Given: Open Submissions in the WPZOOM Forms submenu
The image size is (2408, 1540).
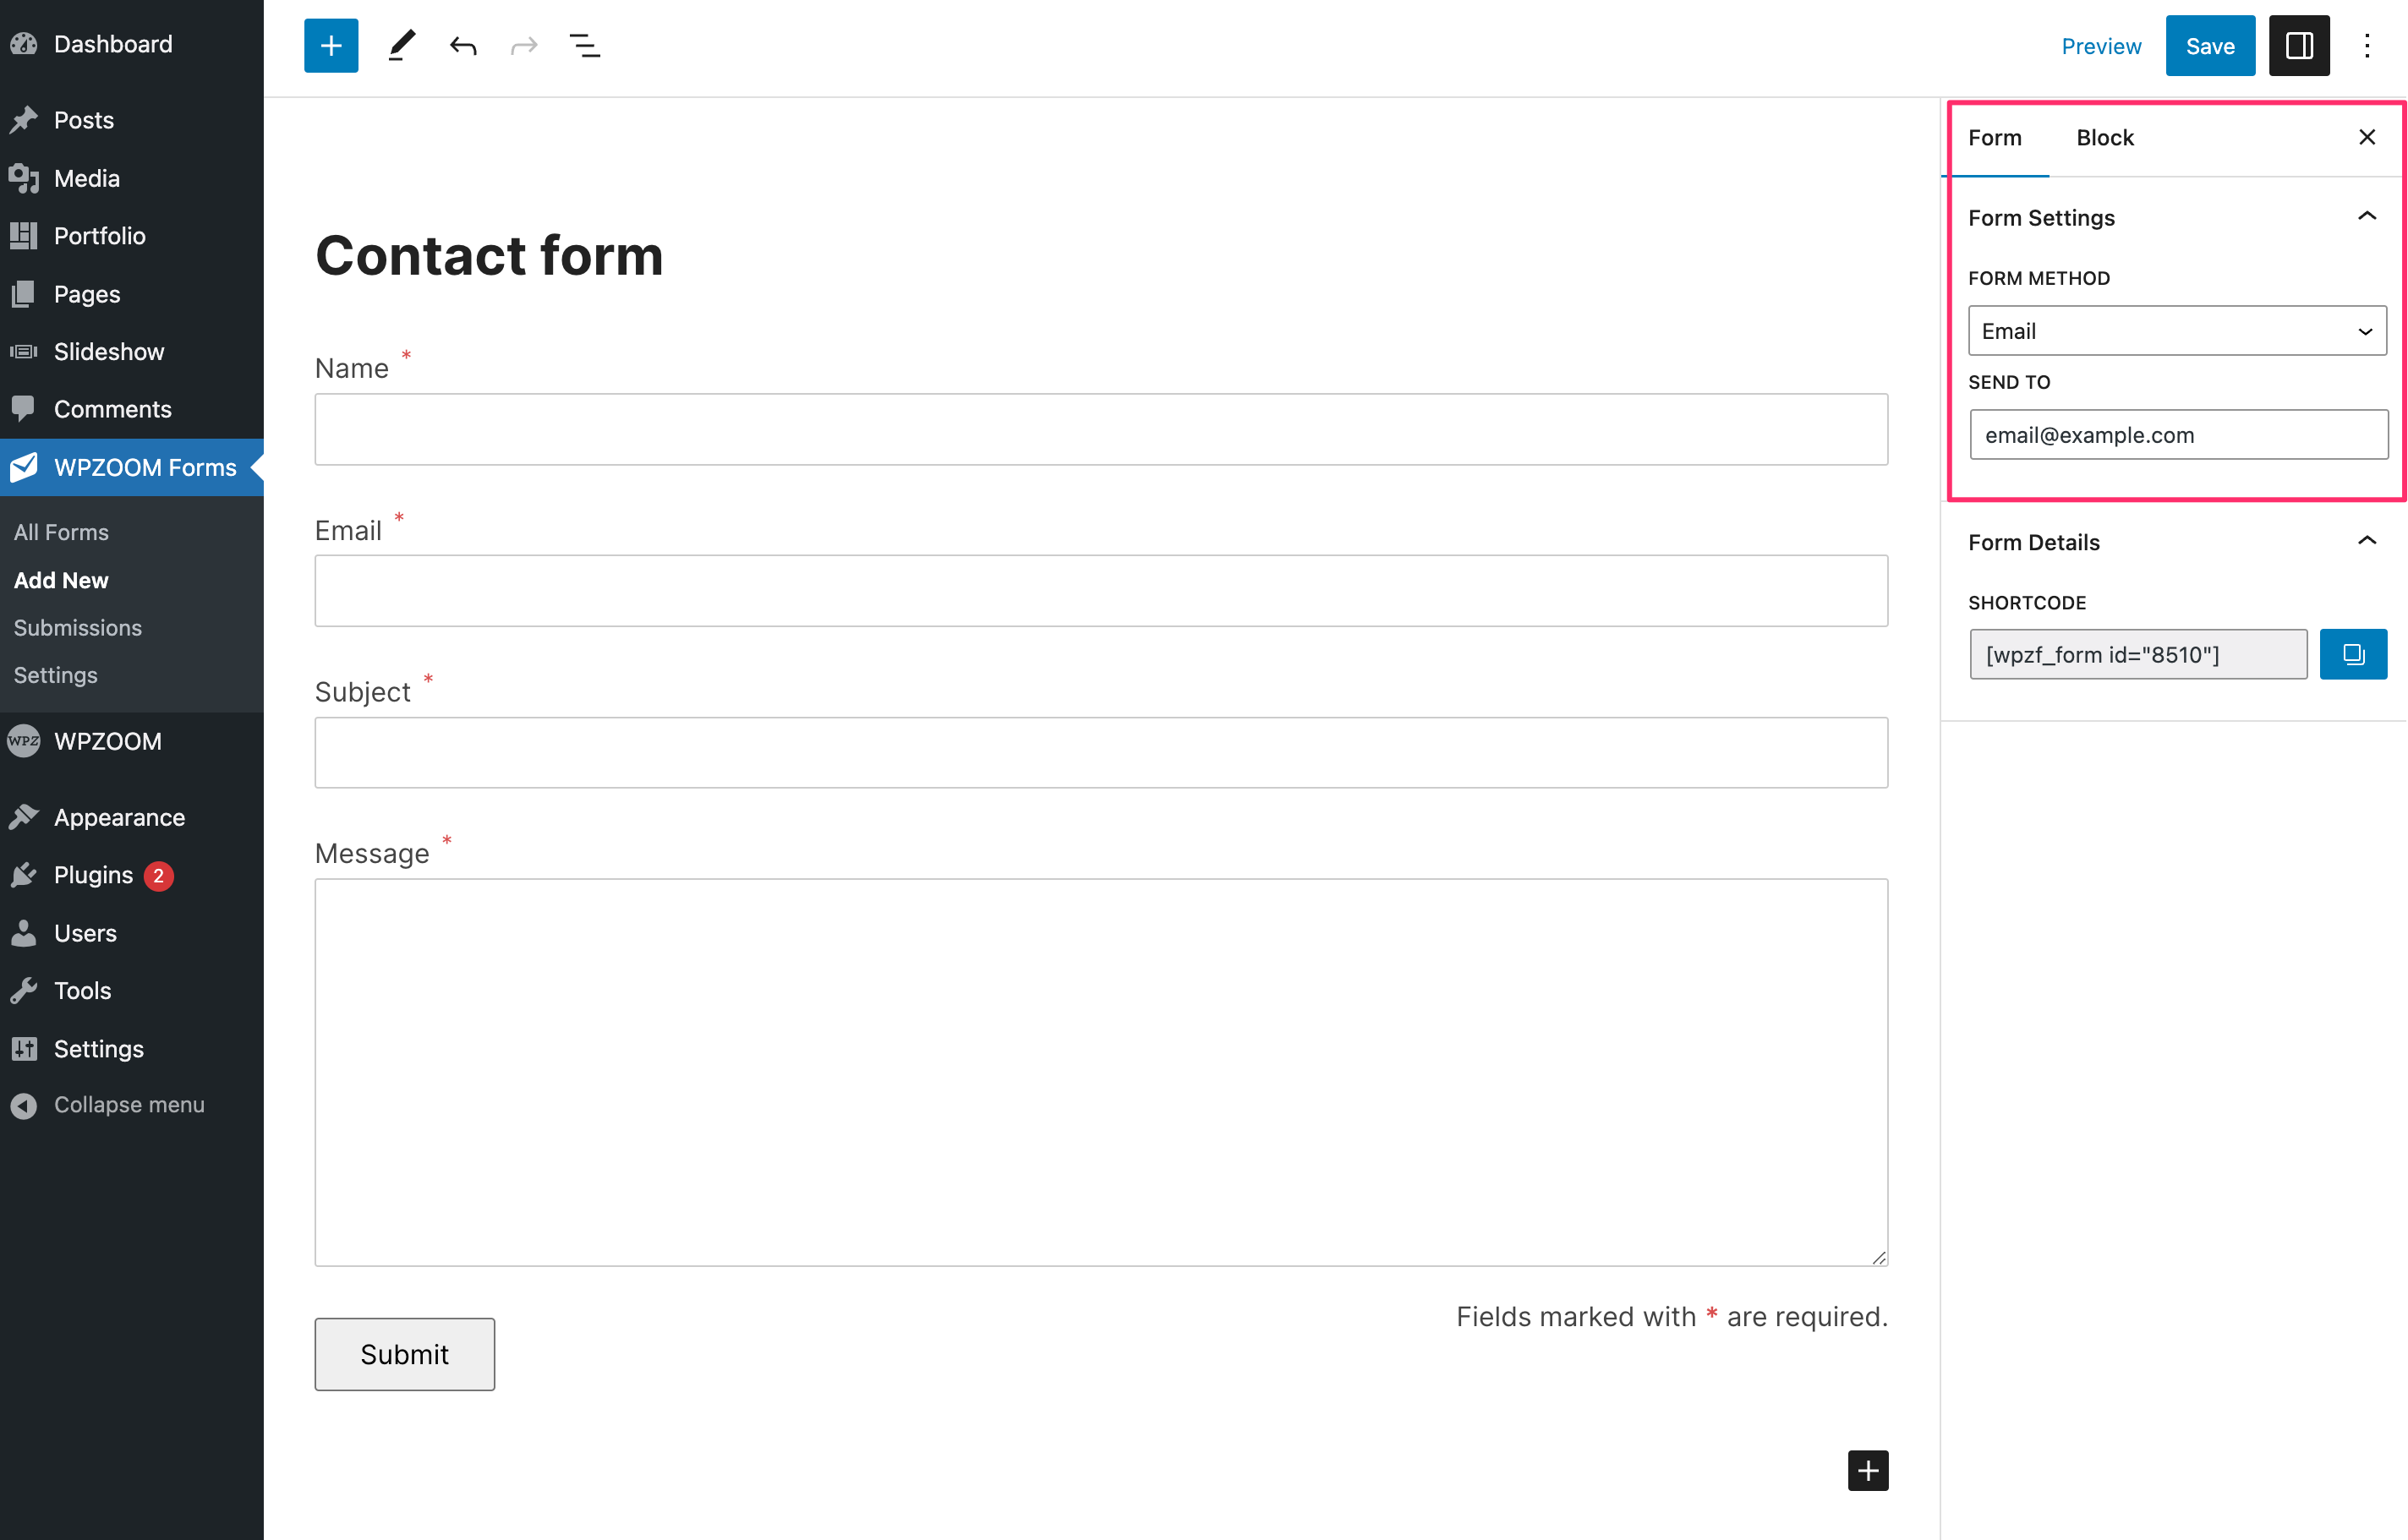Looking at the screenshot, I should 78,627.
